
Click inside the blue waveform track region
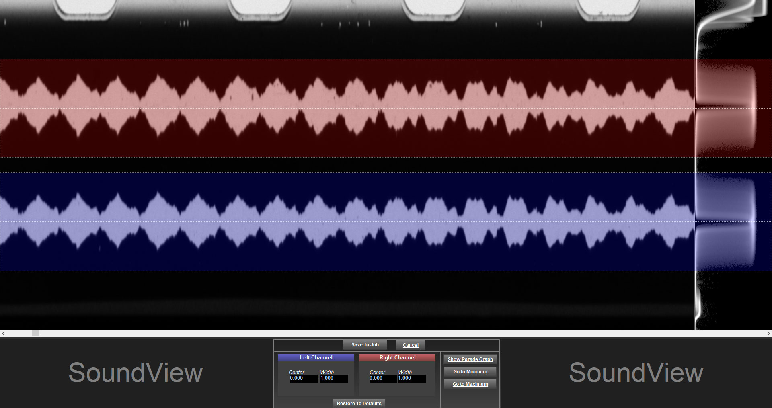(346, 221)
